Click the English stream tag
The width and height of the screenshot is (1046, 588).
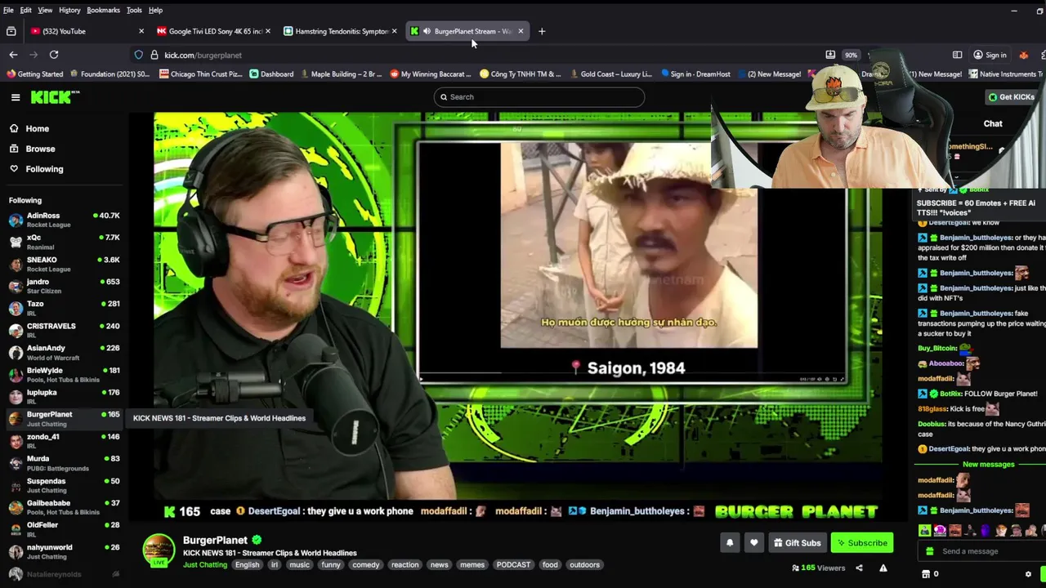[x=247, y=564]
